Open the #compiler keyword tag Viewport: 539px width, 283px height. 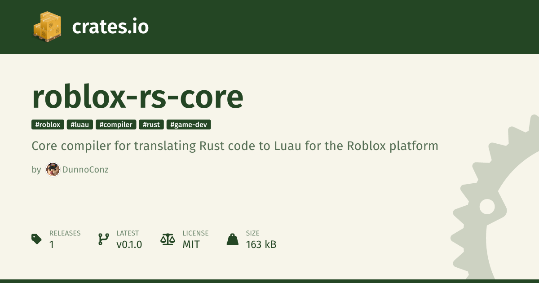pyautogui.click(x=116, y=125)
